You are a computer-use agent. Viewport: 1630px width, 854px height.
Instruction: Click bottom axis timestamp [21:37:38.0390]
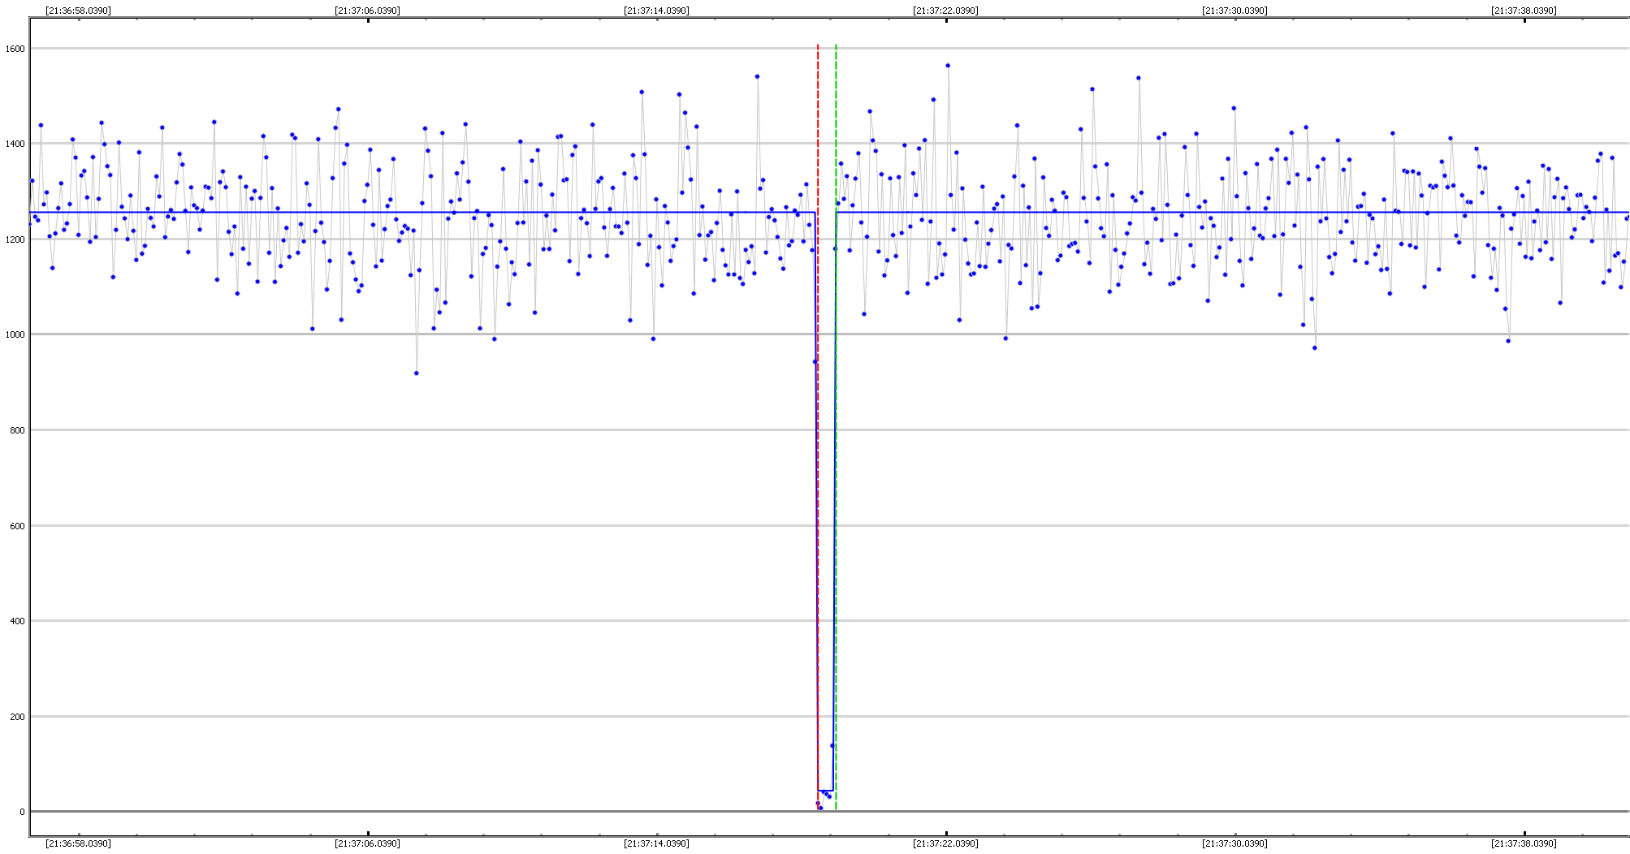(x=1524, y=843)
